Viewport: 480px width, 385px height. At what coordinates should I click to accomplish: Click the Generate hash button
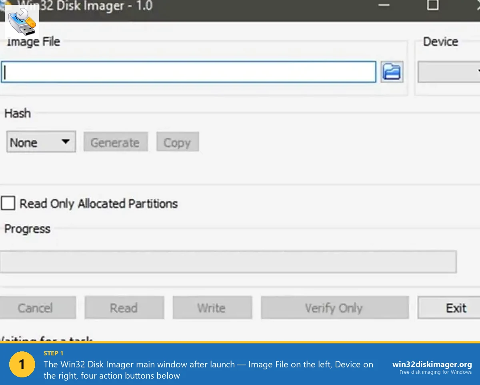pyautogui.click(x=115, y=142)
